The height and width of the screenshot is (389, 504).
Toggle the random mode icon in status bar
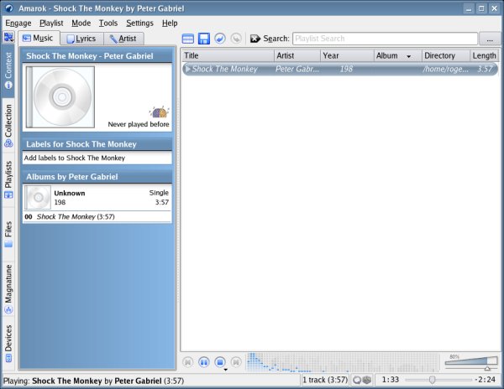tap(367, 381)
